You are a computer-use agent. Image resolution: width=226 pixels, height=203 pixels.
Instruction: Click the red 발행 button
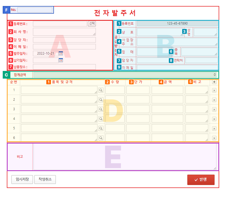coord(201,180)
